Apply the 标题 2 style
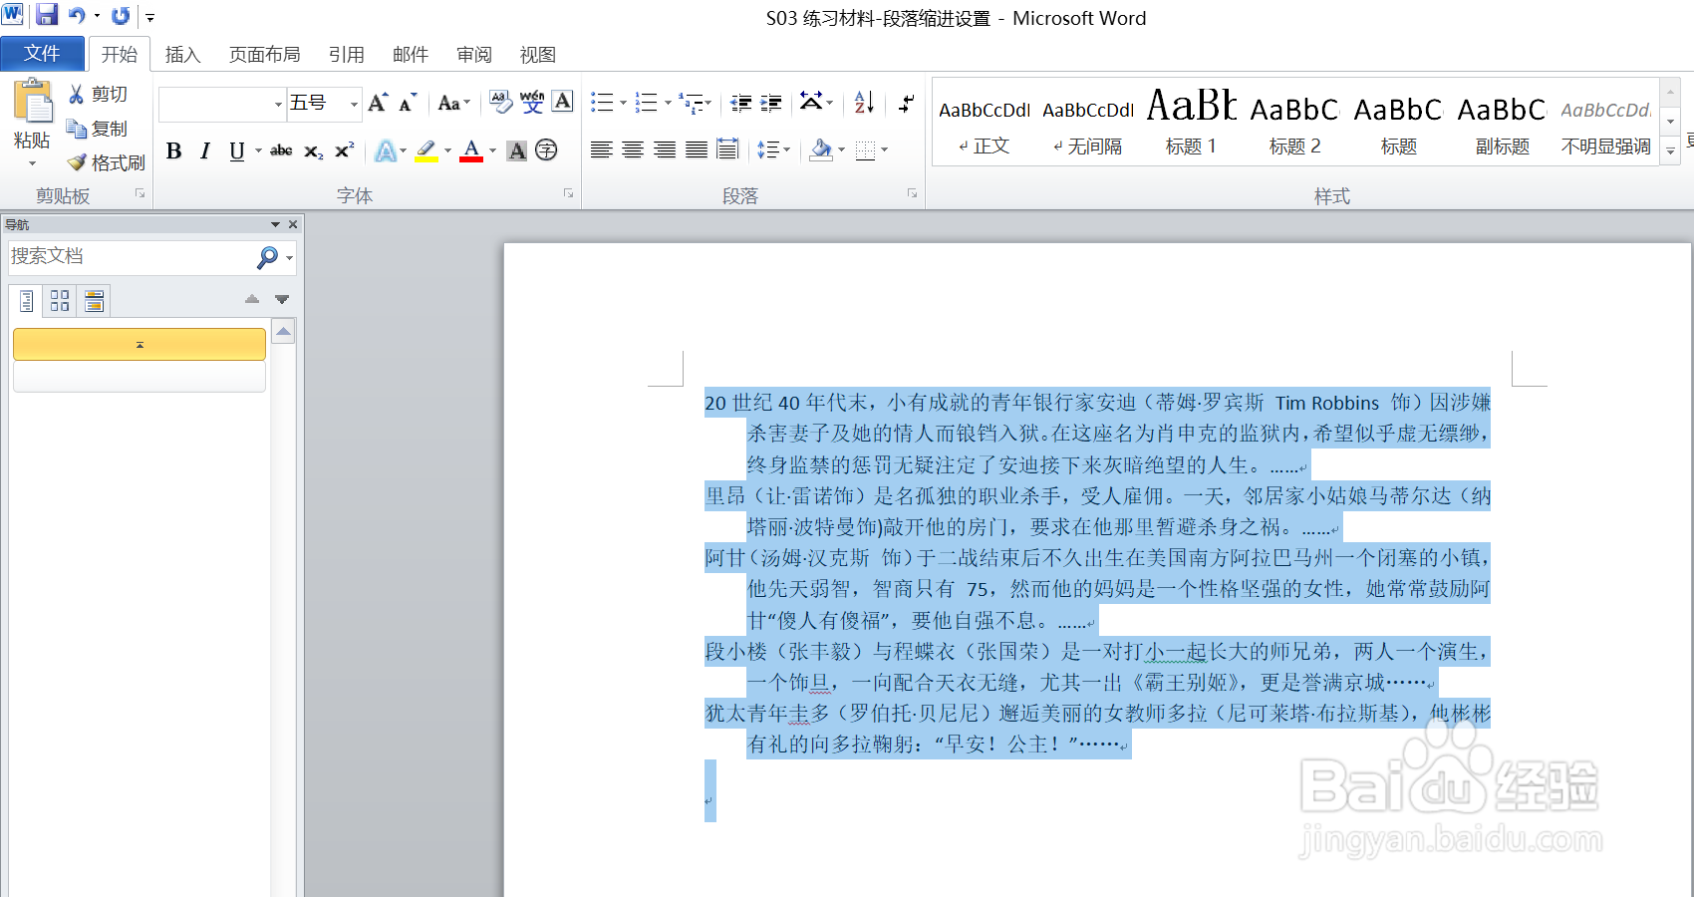This screenshot has height=897, width=1694. 1295,123
